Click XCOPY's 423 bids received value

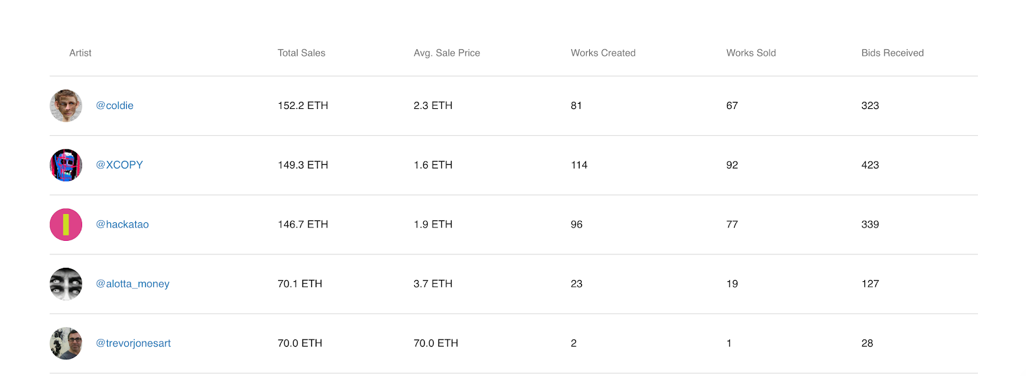(870, 165)
